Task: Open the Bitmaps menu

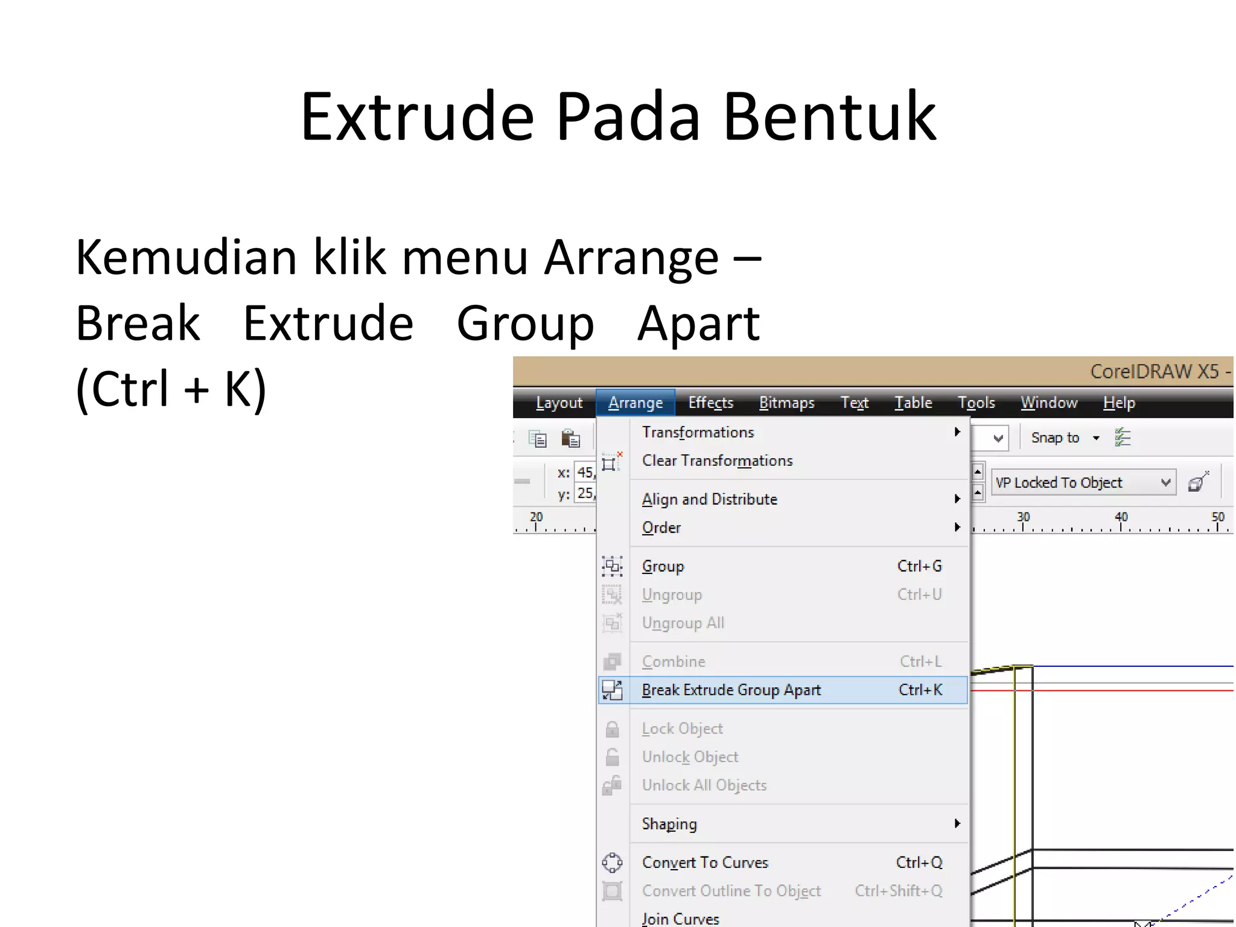Action: (786, 403)
